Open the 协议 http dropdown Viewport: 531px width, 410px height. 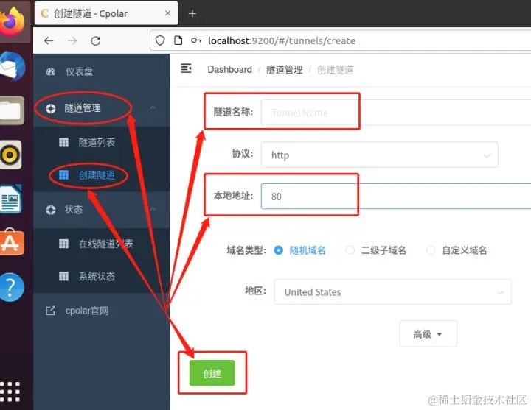(x=379, y=155)
